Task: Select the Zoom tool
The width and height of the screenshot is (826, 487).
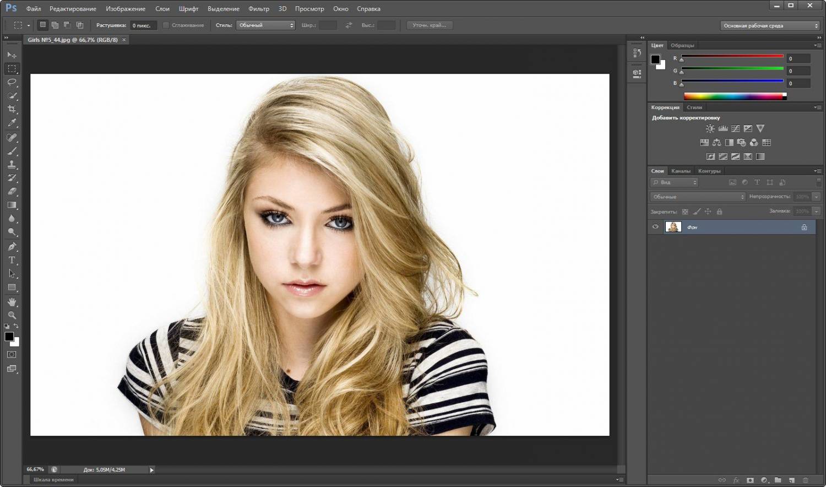Action: [x=12, y=316]
